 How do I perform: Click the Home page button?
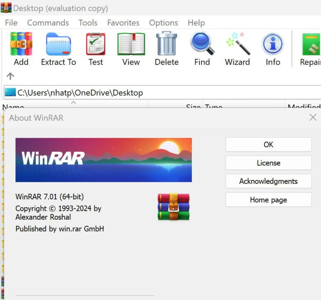click(268, 200)
